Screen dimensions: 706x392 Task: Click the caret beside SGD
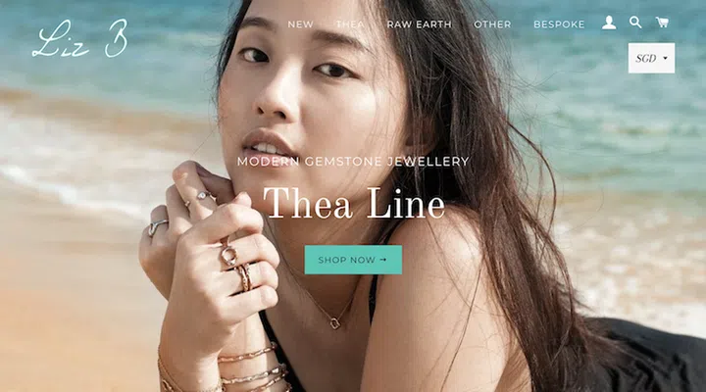(665, 59)
